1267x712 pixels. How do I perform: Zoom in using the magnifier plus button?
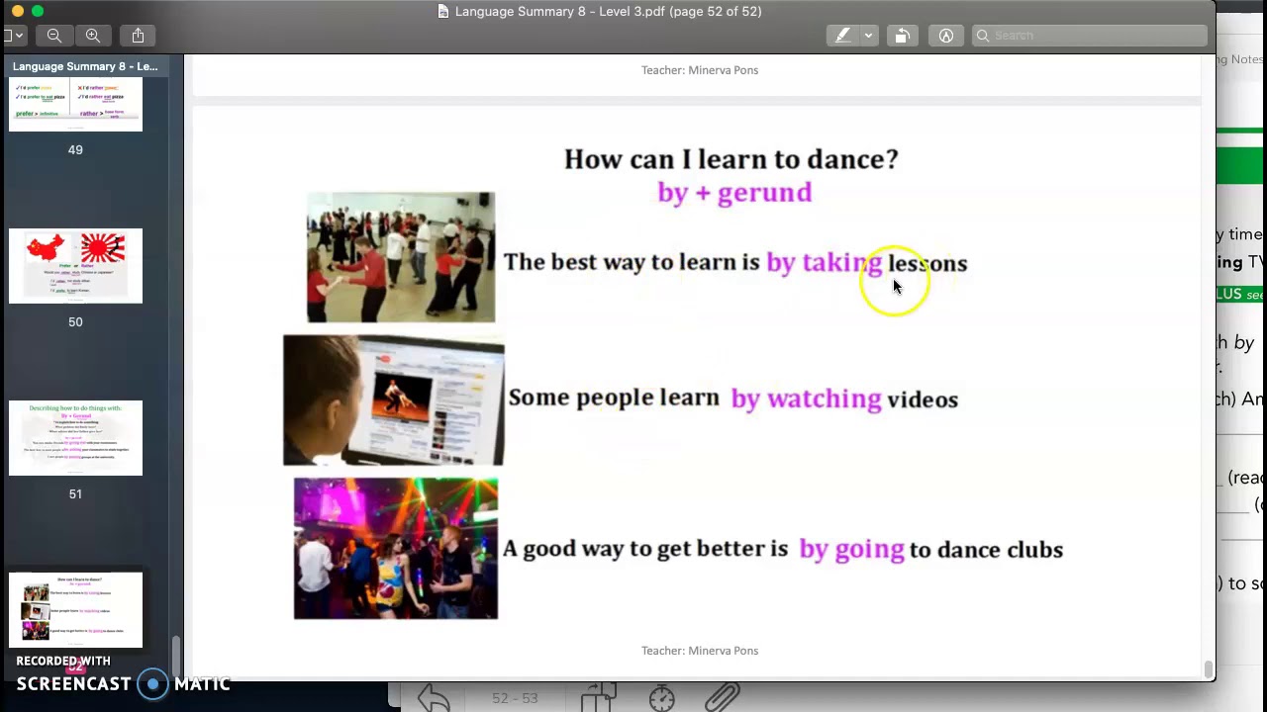(x=93, y=36)
